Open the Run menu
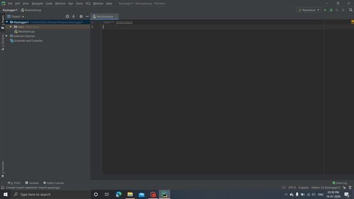 71,4
